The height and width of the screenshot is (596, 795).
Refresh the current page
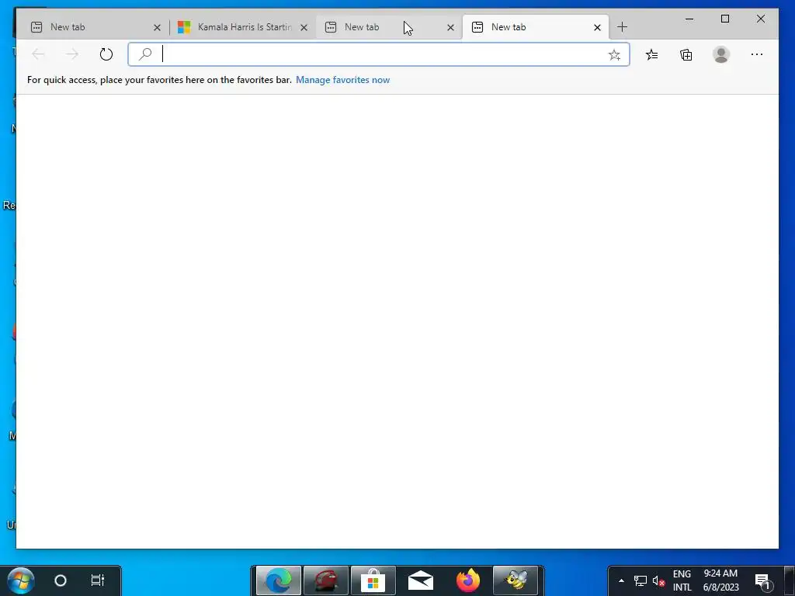click(106, 54)
